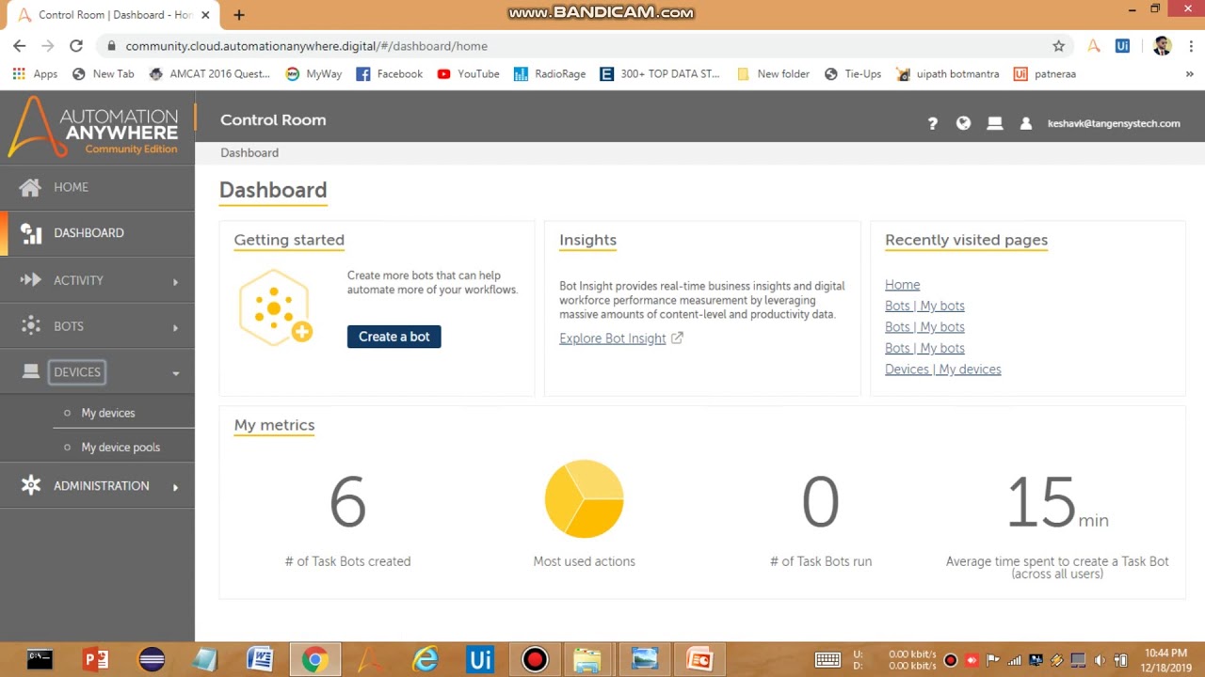
Task: Open the Devices | My devices link
Action: (942, 370)
